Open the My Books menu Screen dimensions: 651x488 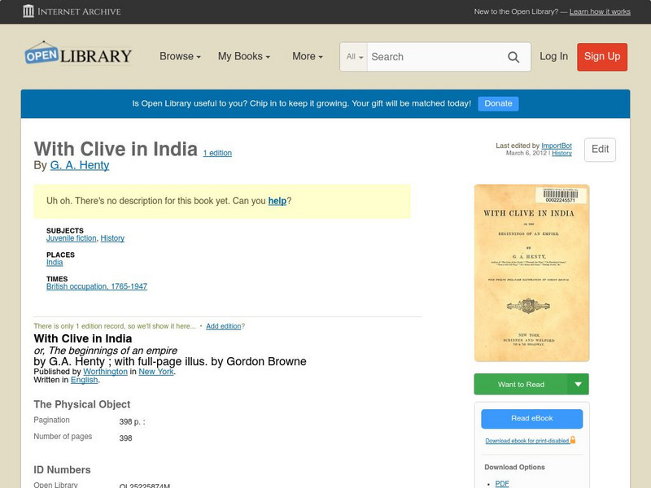tap(244, 56)
